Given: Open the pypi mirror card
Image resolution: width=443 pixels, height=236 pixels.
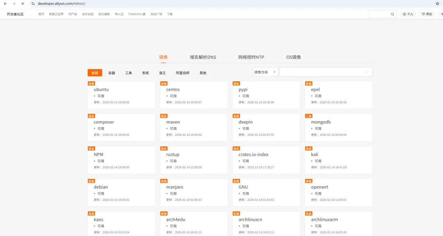Looking at the screenshot, I should (x=266, y=95).
